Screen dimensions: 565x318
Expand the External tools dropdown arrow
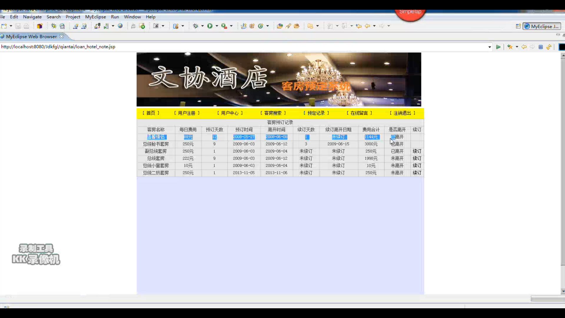click(x=231, y=26)
